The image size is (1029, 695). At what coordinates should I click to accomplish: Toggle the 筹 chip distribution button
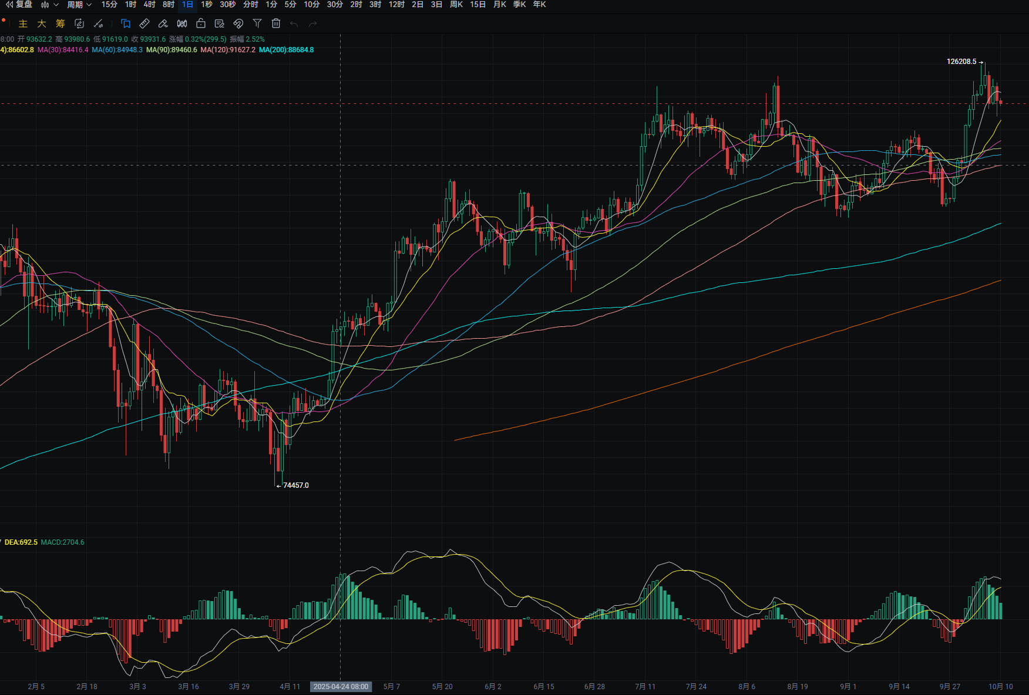pos(60,23)
